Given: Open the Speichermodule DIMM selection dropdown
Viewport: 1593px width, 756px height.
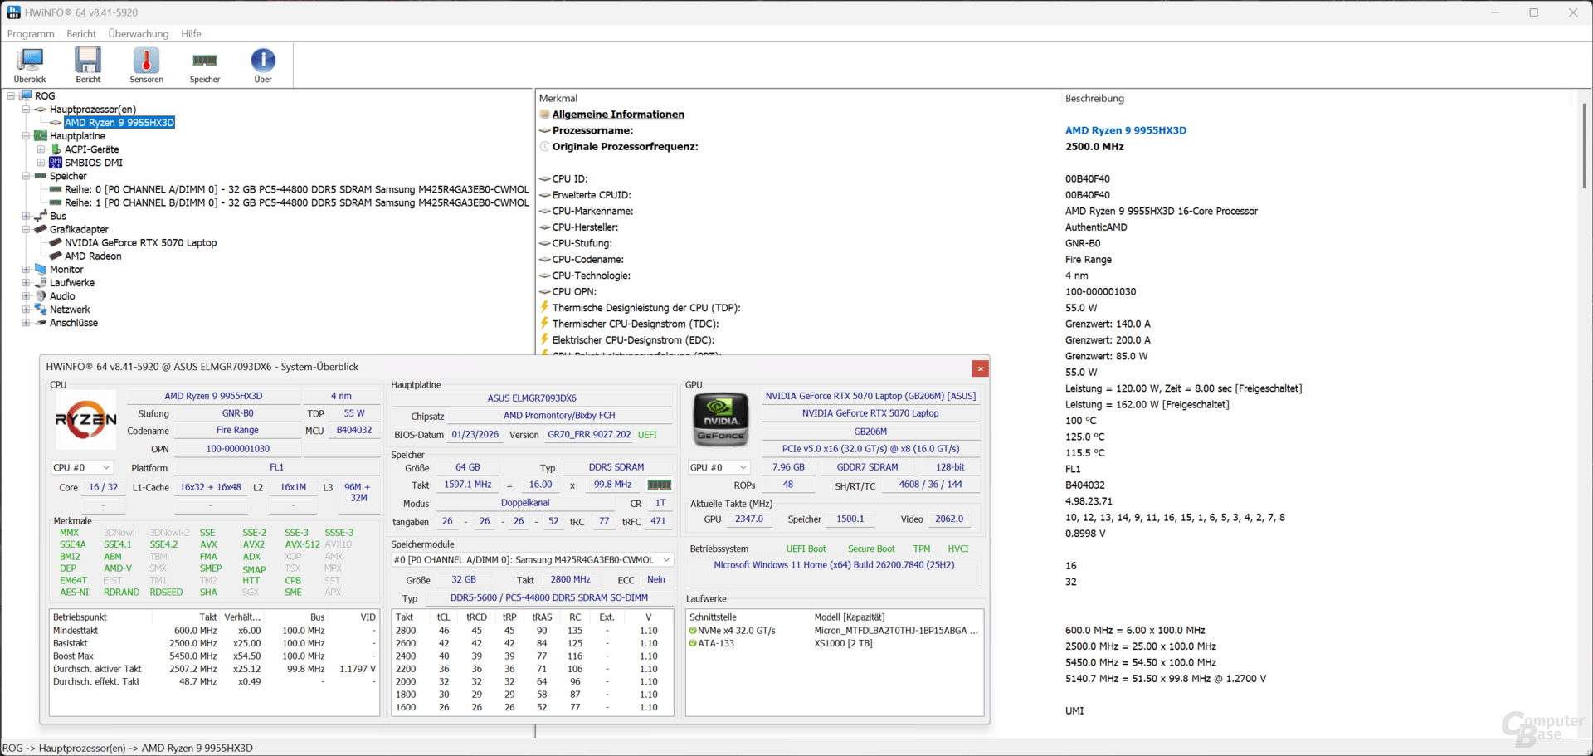Looking at the screenshot, I should tap(532, 560).
